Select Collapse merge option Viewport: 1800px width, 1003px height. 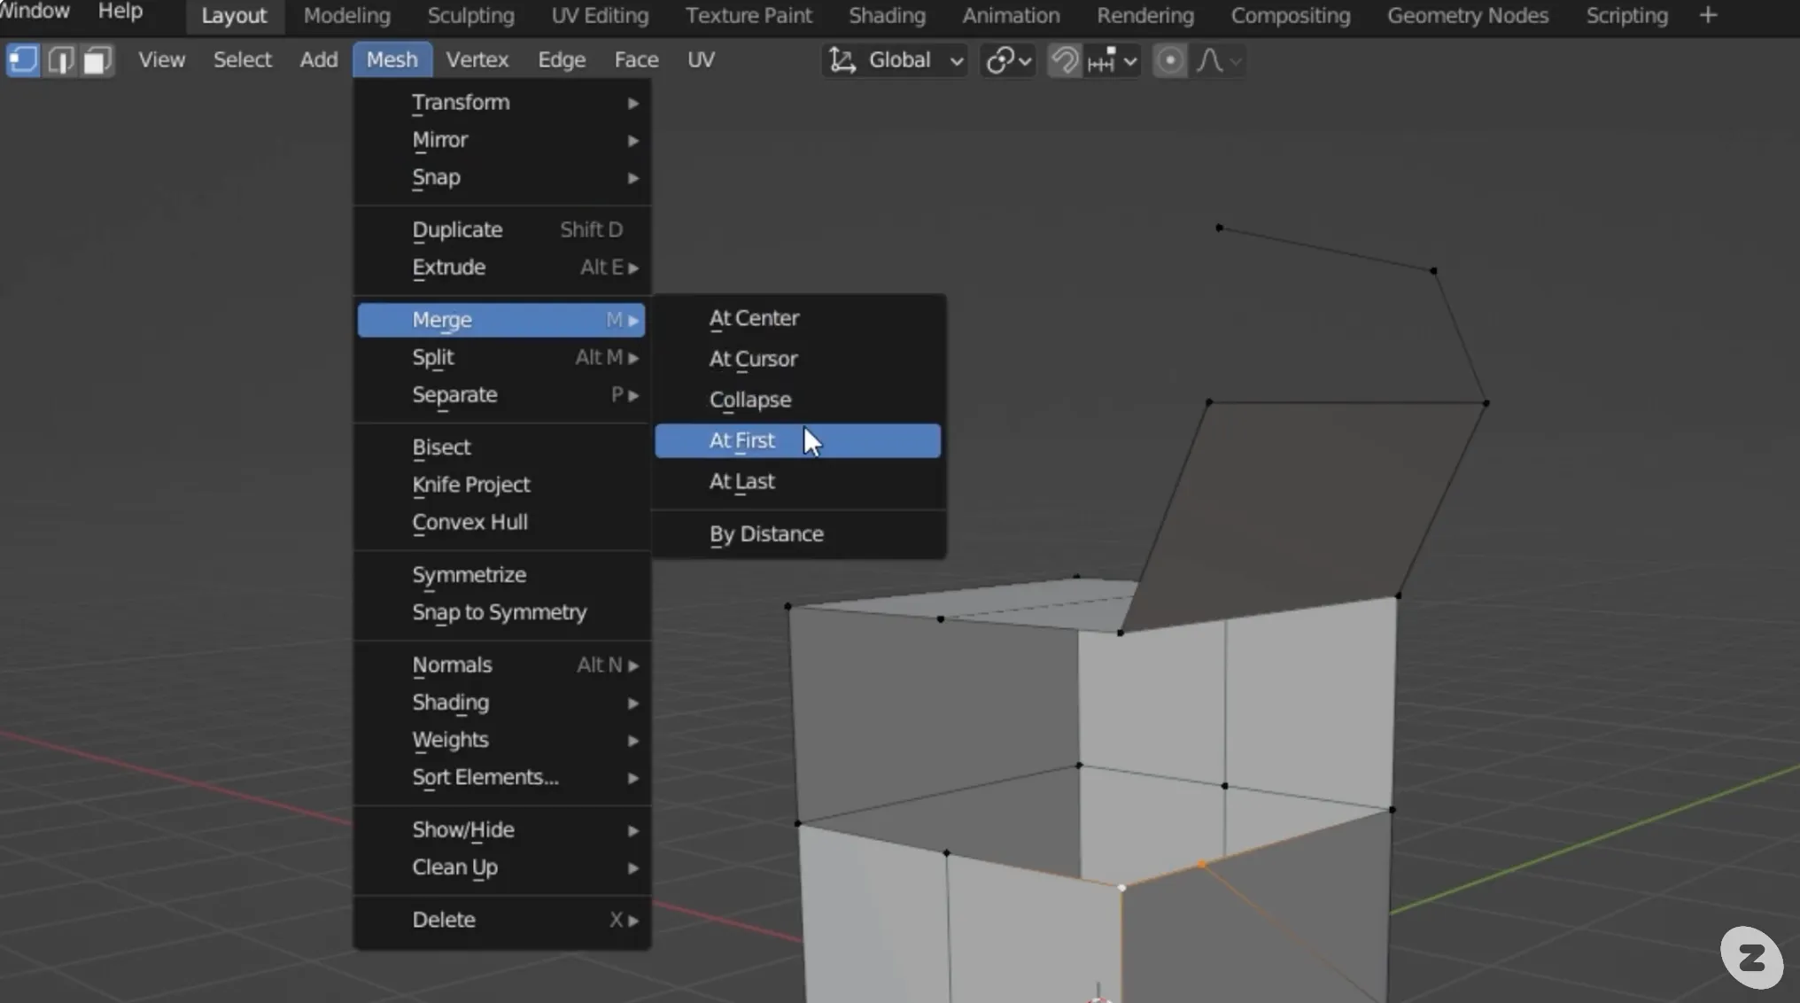750,398
